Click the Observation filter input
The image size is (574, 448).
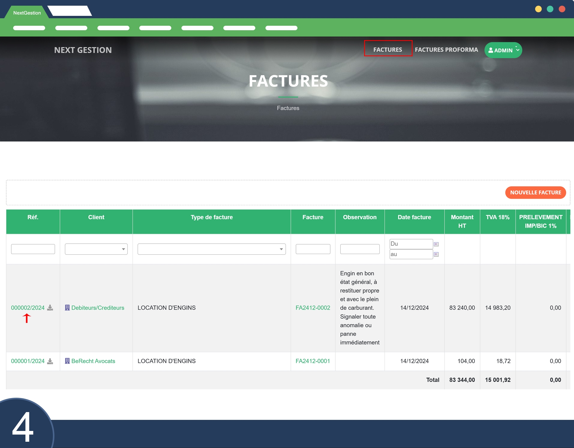coord(360,249)
